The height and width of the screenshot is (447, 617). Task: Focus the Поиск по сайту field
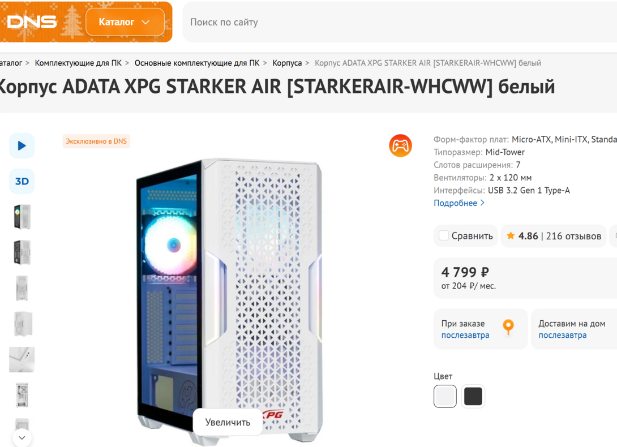396,22
